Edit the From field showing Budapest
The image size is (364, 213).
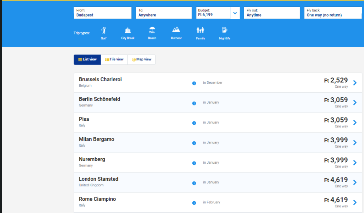102,13
